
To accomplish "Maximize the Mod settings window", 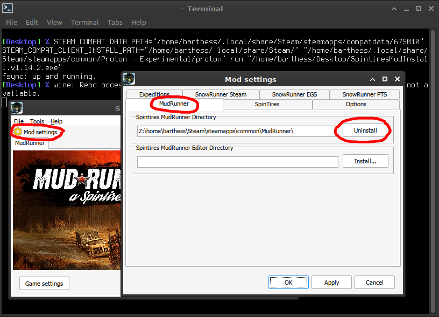I will (385, 79).
